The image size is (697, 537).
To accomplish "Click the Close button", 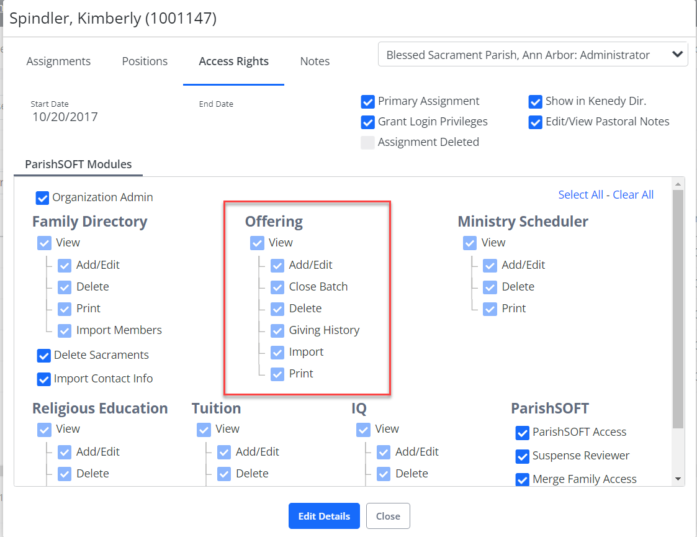I will click(388, 516).
